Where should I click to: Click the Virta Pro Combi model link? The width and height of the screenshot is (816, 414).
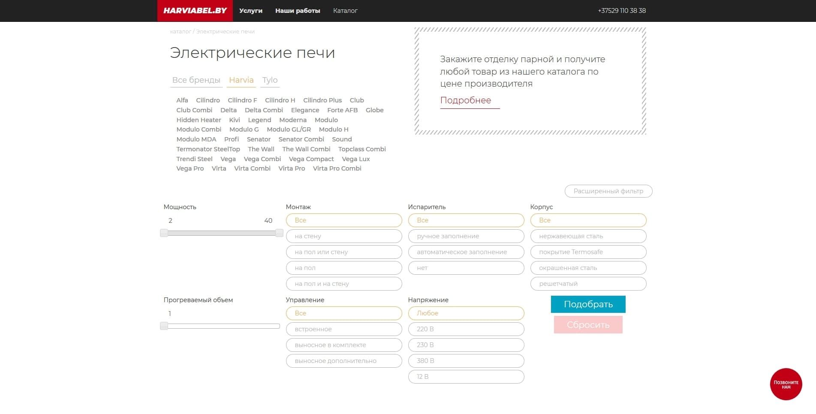337,168
